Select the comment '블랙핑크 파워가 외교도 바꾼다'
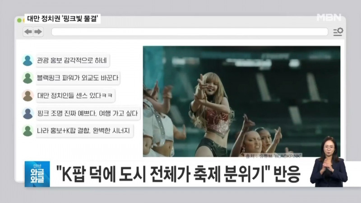The image size is (361, 203). tap(78, 78)
